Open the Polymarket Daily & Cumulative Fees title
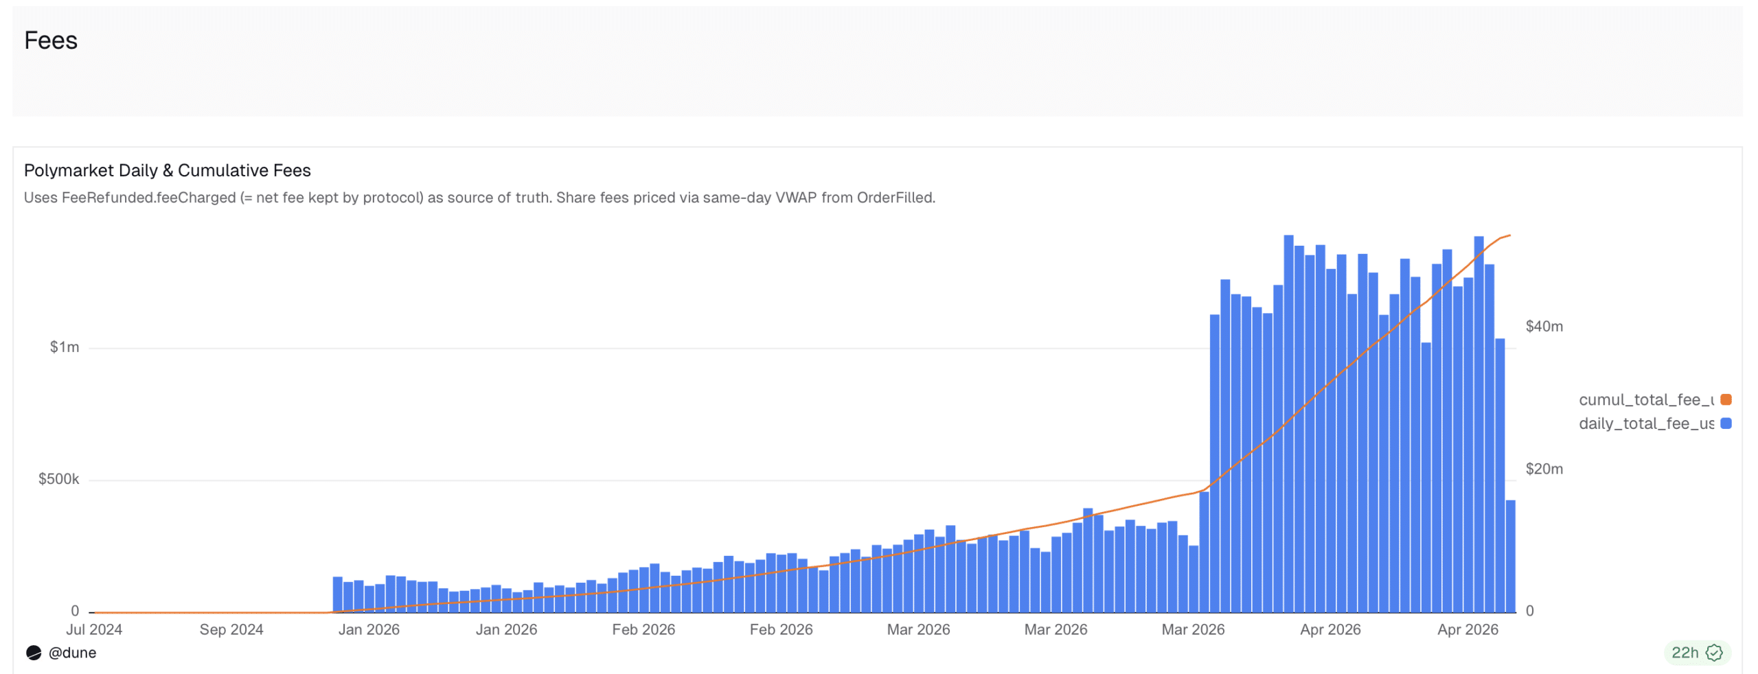This screenshot has width=1758, height=674. tap(168, 170)
